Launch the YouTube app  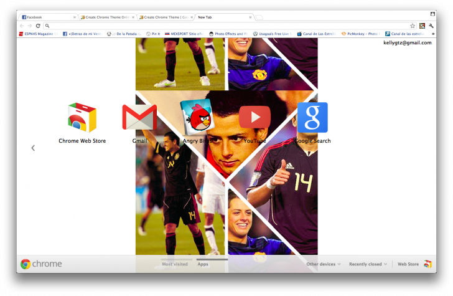(255, 118)
